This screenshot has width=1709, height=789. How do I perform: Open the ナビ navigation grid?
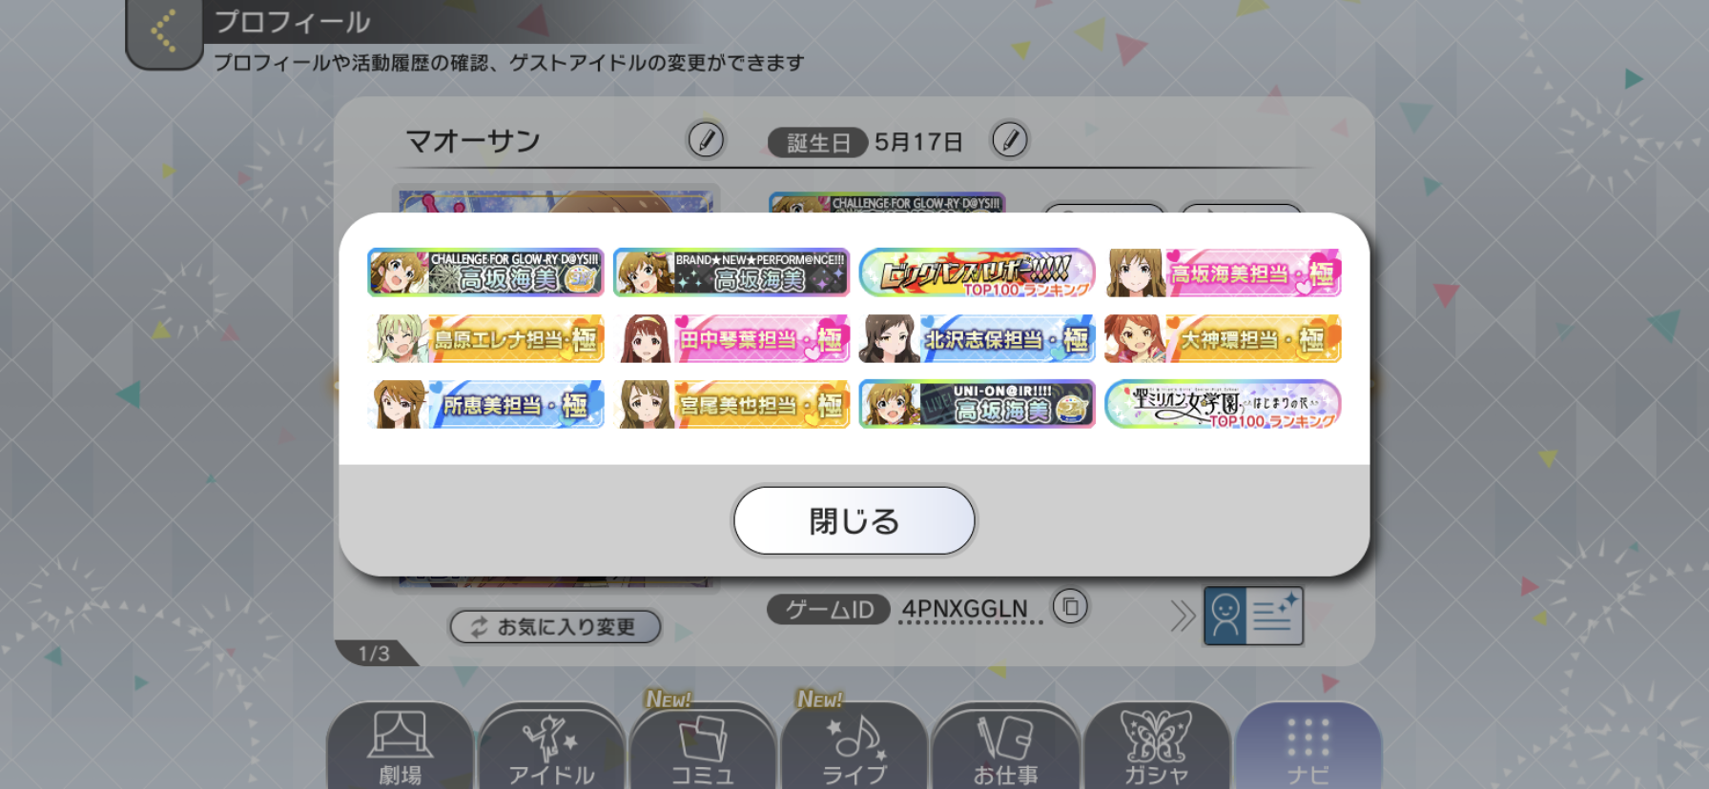pyautogui.click(x=1307, y=748)
